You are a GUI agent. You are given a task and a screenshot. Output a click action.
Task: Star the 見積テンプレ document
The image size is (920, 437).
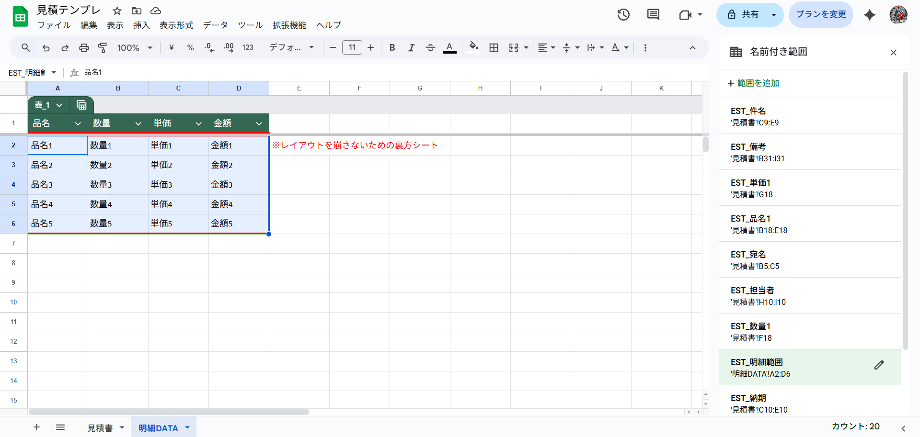(x=117, y=11)
